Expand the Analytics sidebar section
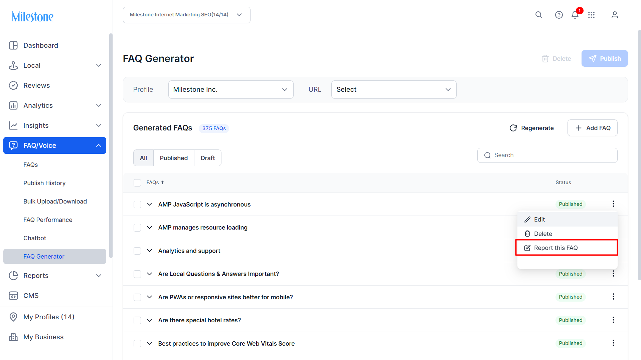The width and height of the screenshot is (641, 360). [99, 105]
